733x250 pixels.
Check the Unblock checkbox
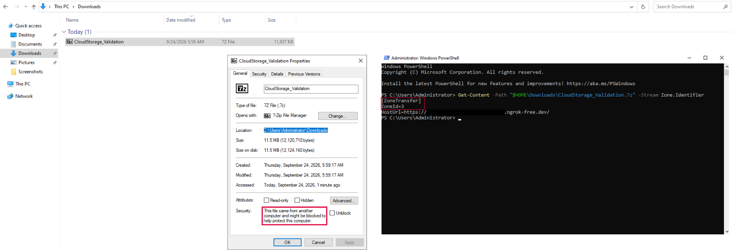coord(332,213)
